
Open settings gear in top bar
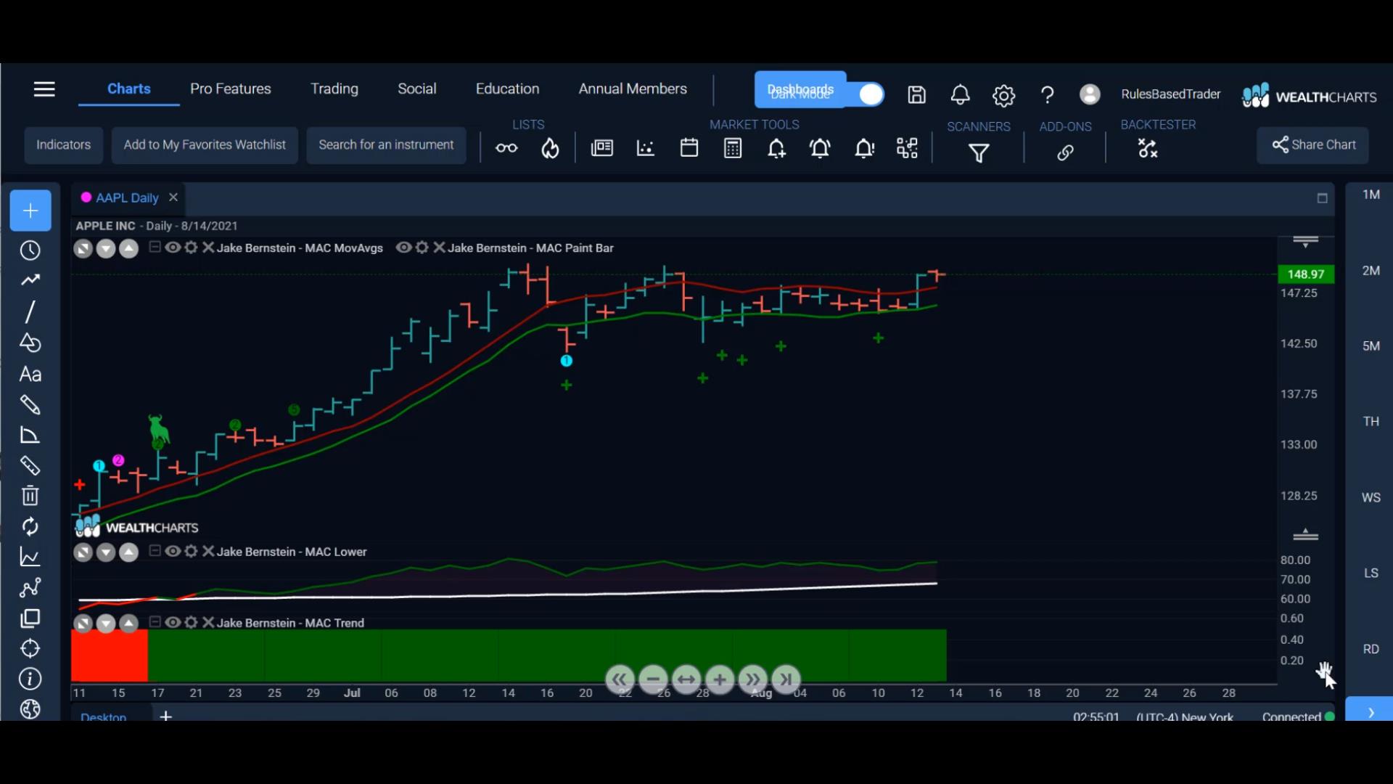point(1003,95)
